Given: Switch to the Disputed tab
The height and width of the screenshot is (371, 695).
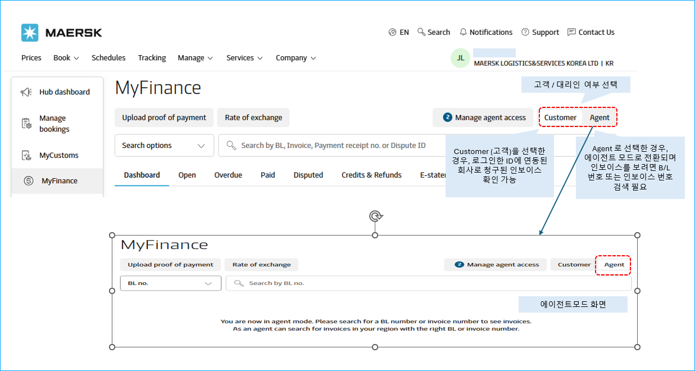Looking at the screenshot, I should (308, 175).
